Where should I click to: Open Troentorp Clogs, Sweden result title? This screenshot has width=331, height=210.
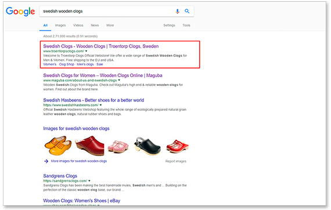tap(101, 46)
